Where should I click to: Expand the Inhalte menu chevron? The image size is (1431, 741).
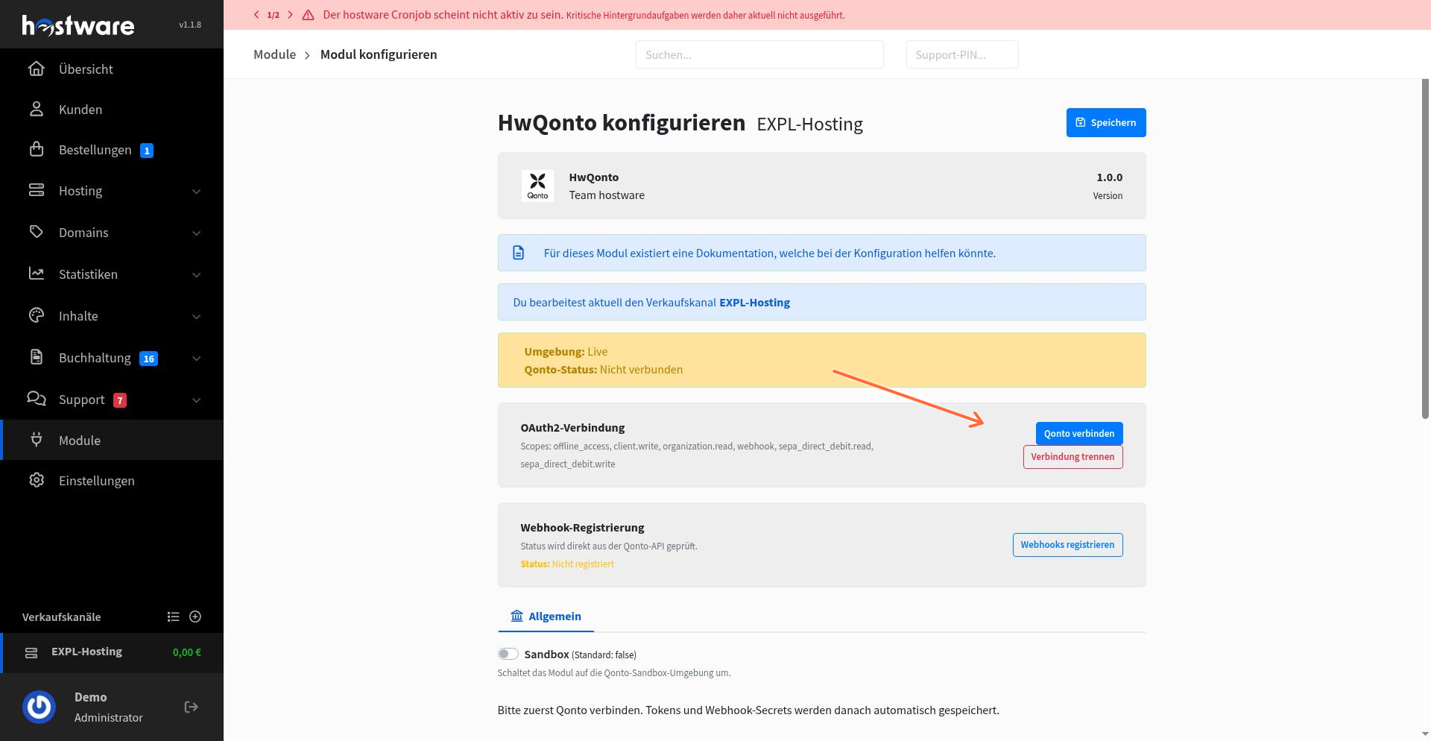click(x=197, y=317)
